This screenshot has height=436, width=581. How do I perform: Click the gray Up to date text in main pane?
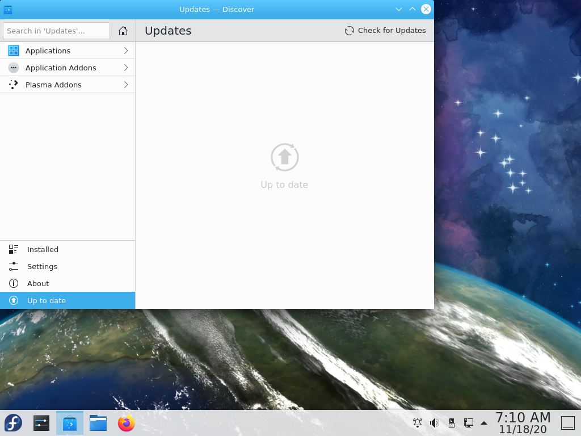[x=285, y=185]
